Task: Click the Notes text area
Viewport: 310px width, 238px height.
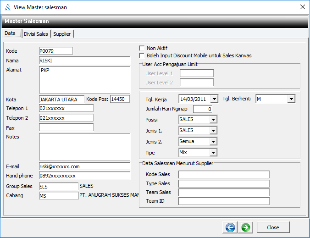Action: (x=84, y=147)
